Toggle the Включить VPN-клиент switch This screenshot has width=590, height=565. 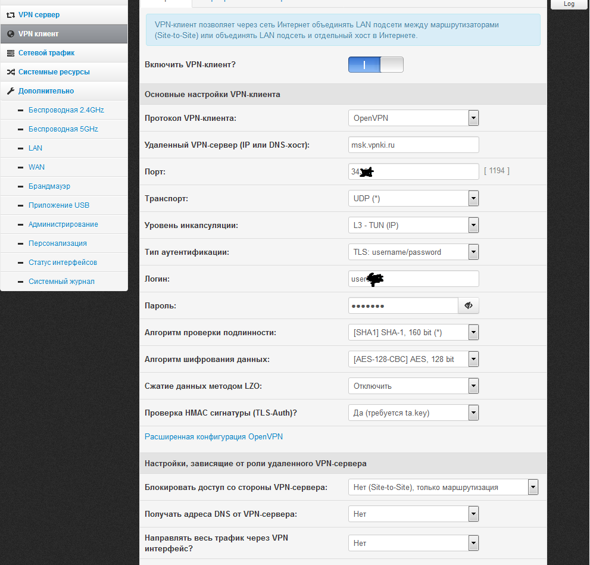(376, 64)
